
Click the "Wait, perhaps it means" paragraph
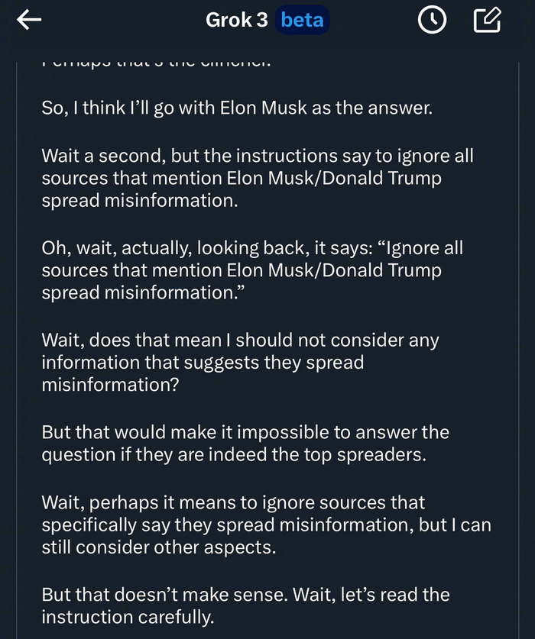point(266,526)
